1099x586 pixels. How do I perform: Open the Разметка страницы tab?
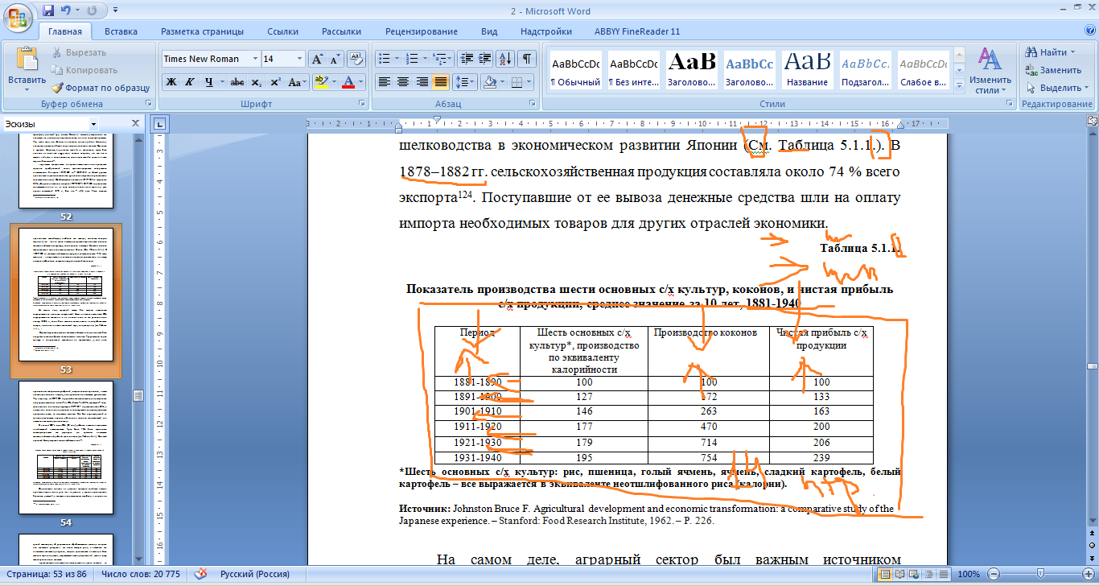click(202, 31)
